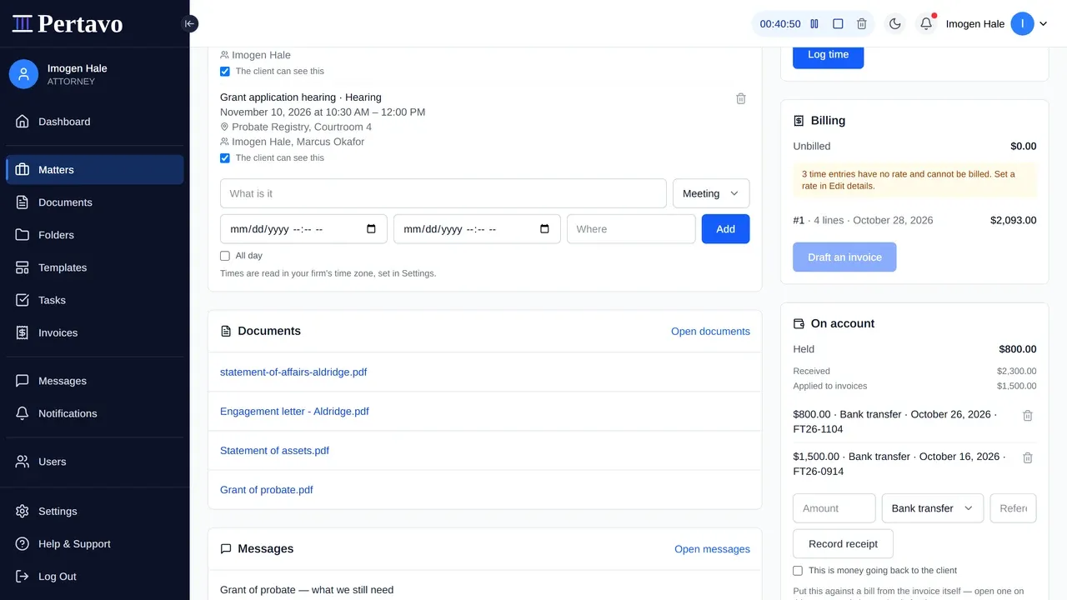Stop the timer with the square icon
This screenshot has width=1067, height=600.
838,24
